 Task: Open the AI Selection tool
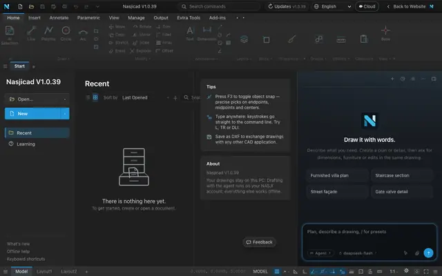(10, 35)
